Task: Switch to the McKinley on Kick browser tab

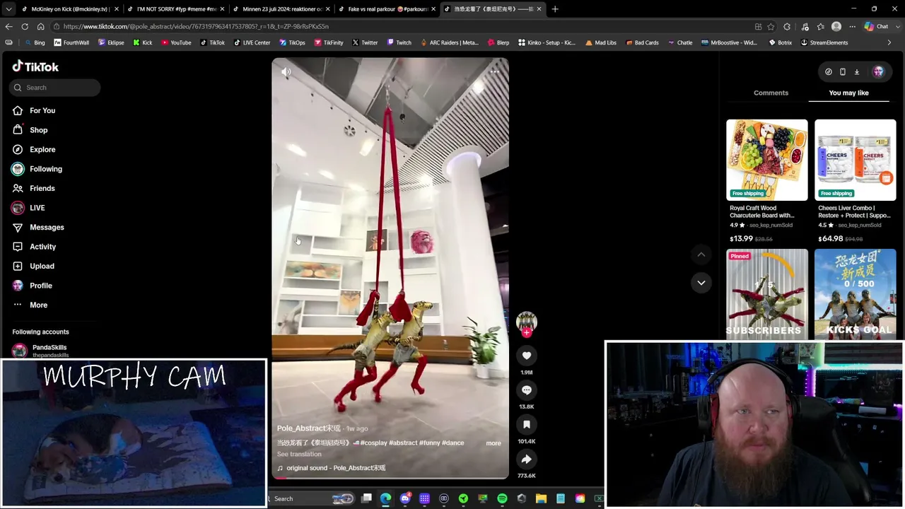Action: (x=69, y=9)
